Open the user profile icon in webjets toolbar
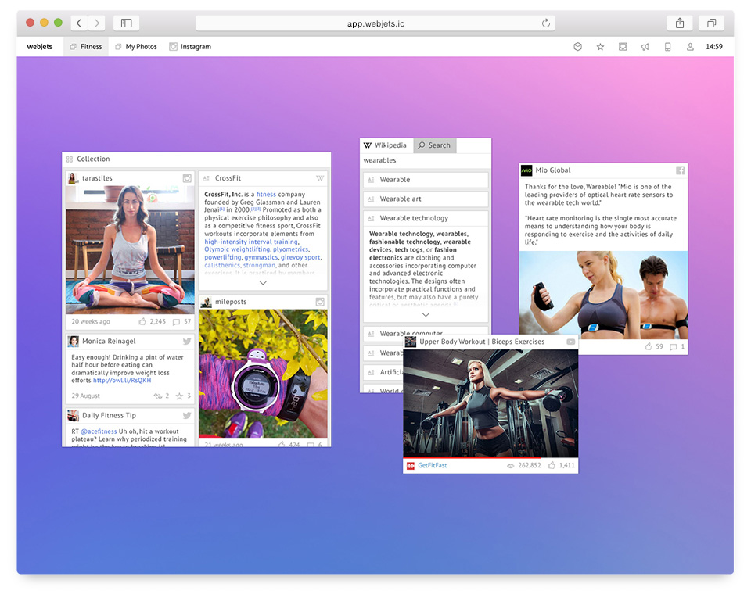This screenshot has width=751, height=598. [690, 46]
